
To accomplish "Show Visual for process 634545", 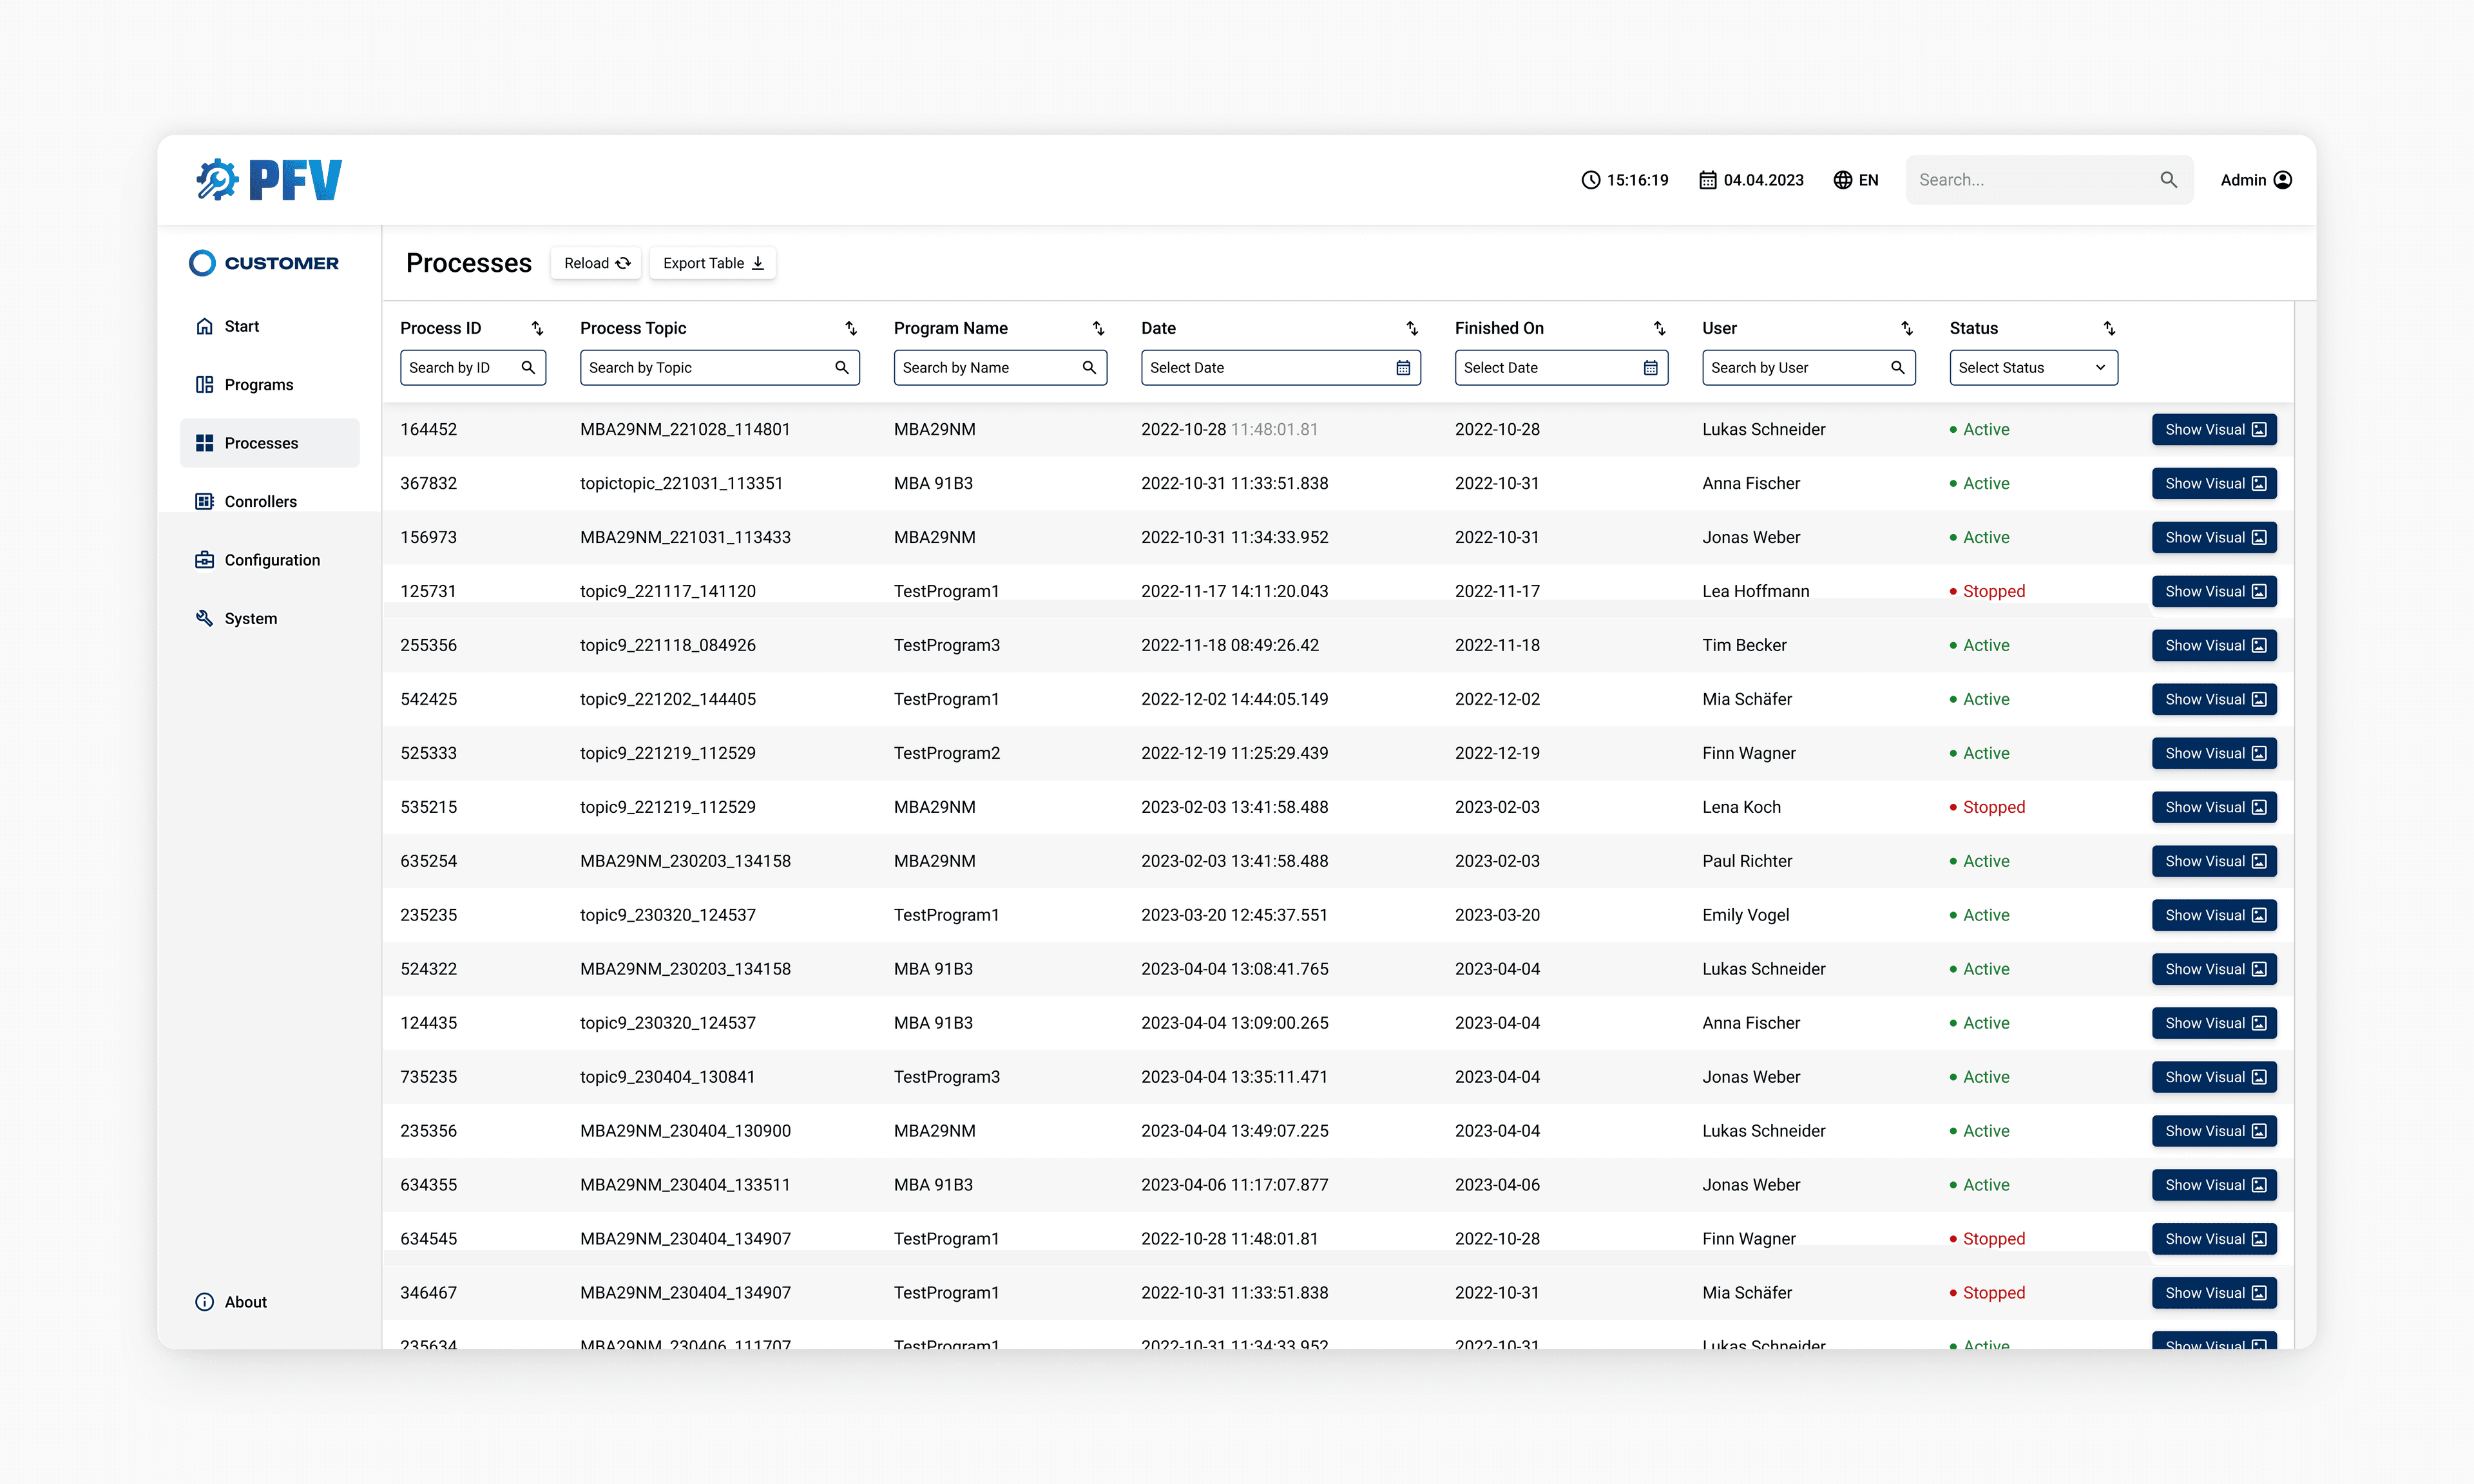I will click(x=2214, y=1238).
